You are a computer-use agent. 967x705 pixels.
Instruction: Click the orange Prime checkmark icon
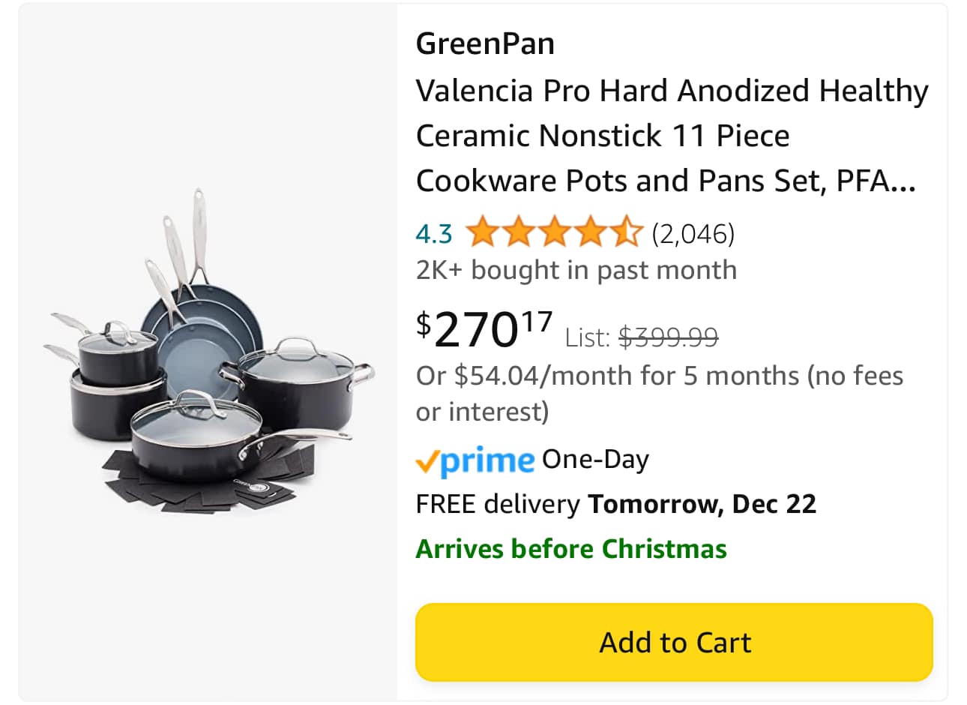(427, 462)
